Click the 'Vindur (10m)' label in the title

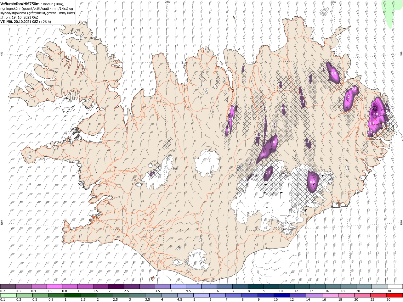[x=53, y=4]
